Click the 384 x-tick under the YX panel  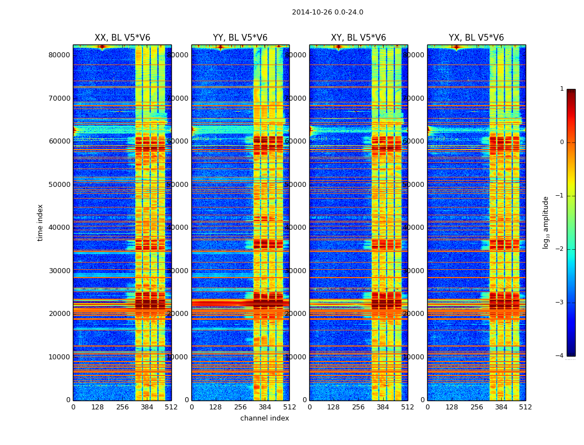tap(501, 407)
